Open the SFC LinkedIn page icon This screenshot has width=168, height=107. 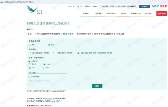pyautogui.click(x=155, y=6)
